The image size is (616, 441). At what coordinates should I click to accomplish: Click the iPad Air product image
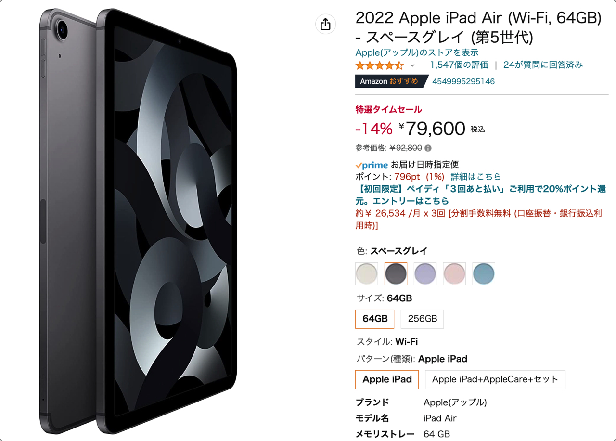coord(138,221)
